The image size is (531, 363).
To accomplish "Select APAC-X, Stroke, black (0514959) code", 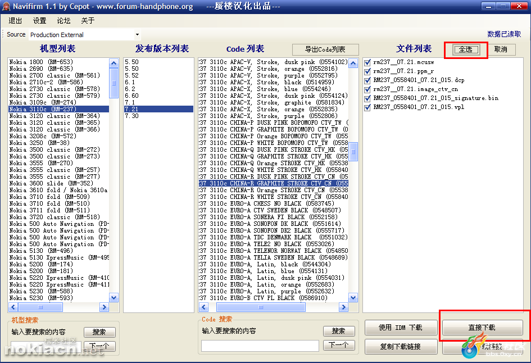I will pos(274,82).
